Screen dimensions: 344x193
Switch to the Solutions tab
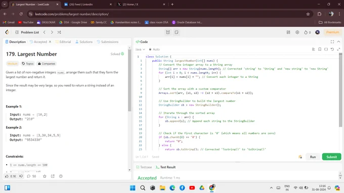click(84, 41)
